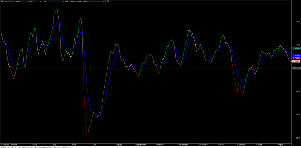Click the lowest MACD trough point near July
The width and height of the screenshot is (301, 148).
[x=88, y=134]
